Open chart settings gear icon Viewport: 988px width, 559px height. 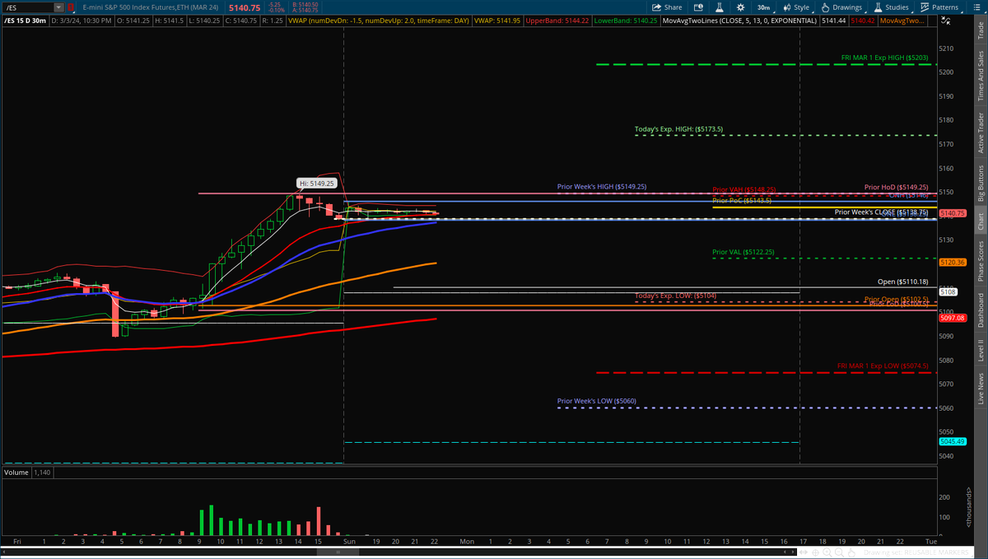tap(740, 7)
